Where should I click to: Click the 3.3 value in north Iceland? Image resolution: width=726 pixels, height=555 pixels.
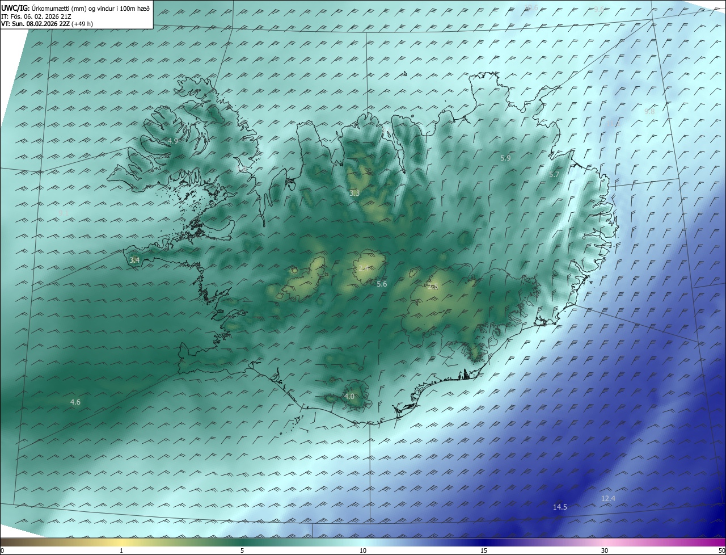[354, 193]
